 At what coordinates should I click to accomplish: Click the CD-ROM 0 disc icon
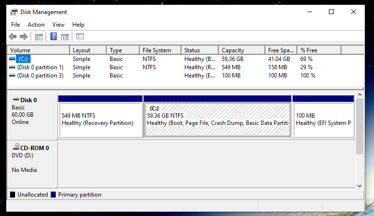(16, 147)
